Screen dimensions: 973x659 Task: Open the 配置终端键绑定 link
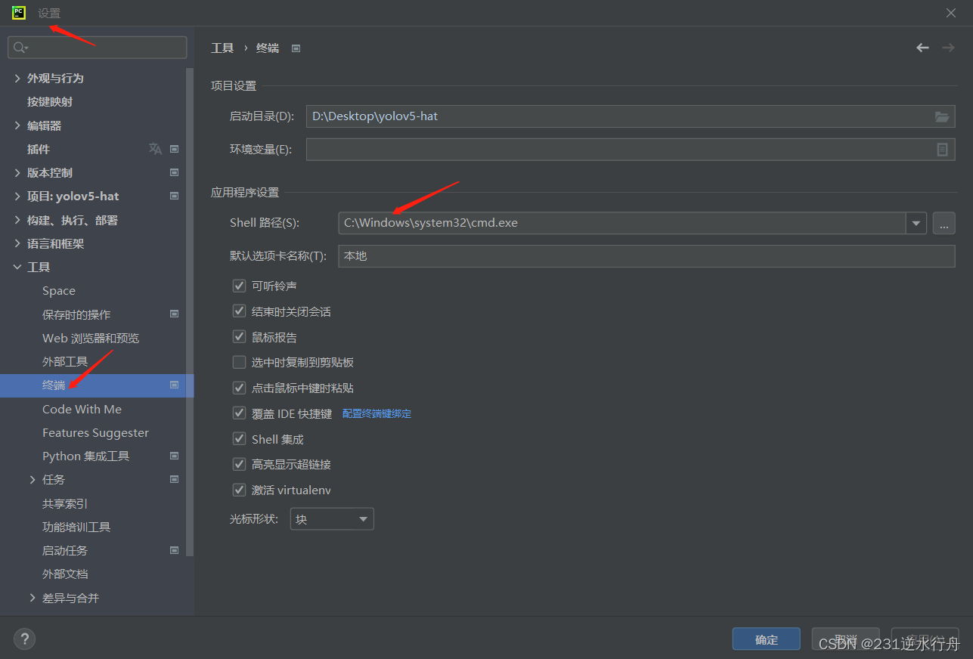click(376, 413)
